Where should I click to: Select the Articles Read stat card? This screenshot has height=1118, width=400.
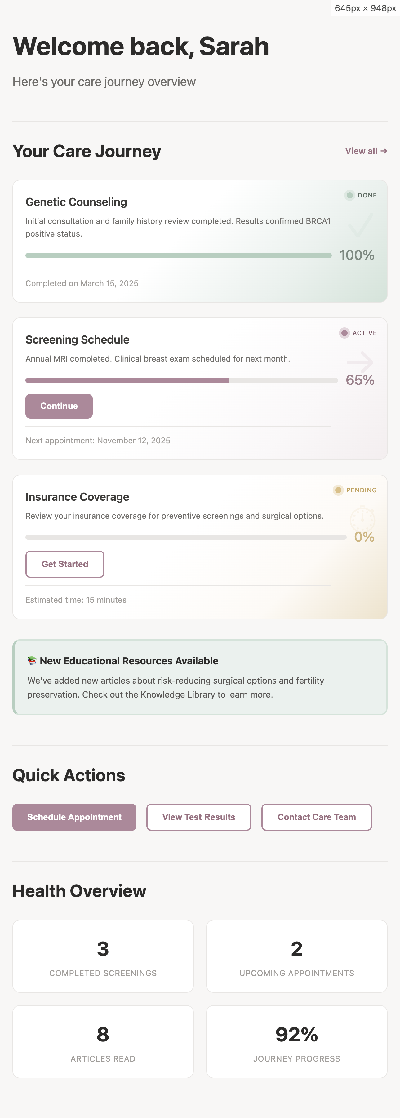coord(103,1042)
